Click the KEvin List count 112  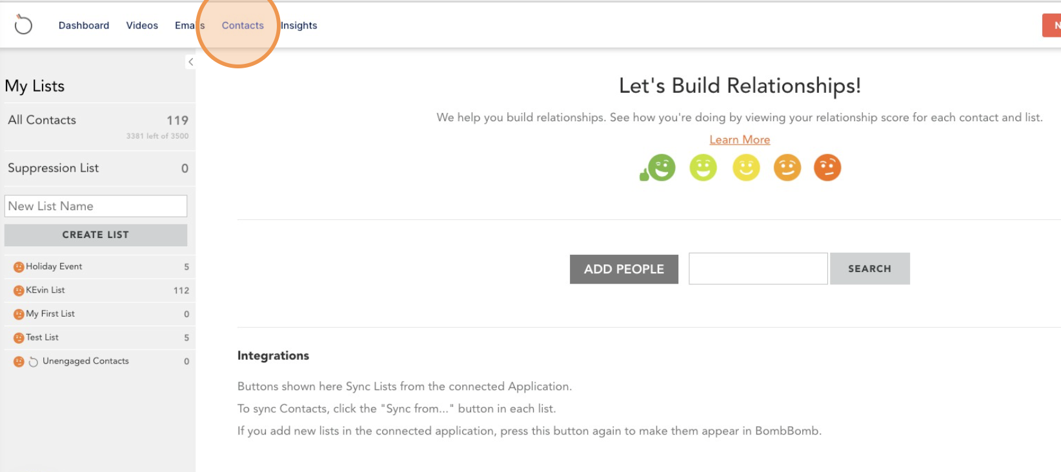click(x=181, y=291)
